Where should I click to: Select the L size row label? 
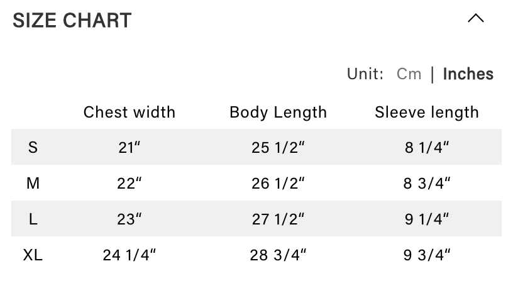click(x=33, y=219)
